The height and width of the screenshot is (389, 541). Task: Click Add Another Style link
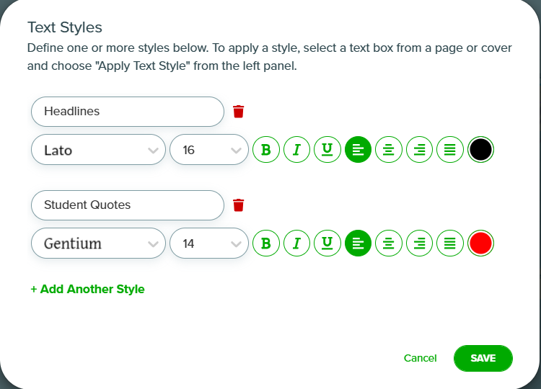87,289
